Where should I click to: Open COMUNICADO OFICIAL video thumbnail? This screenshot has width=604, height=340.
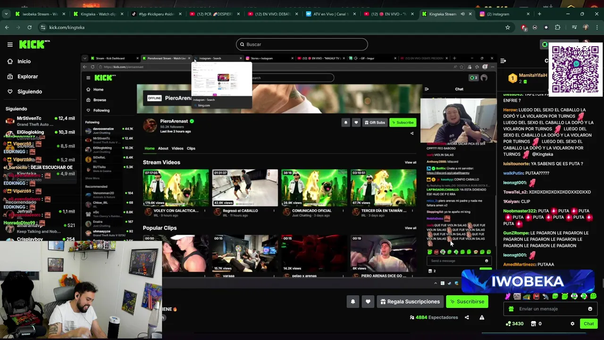pos(314,188)
